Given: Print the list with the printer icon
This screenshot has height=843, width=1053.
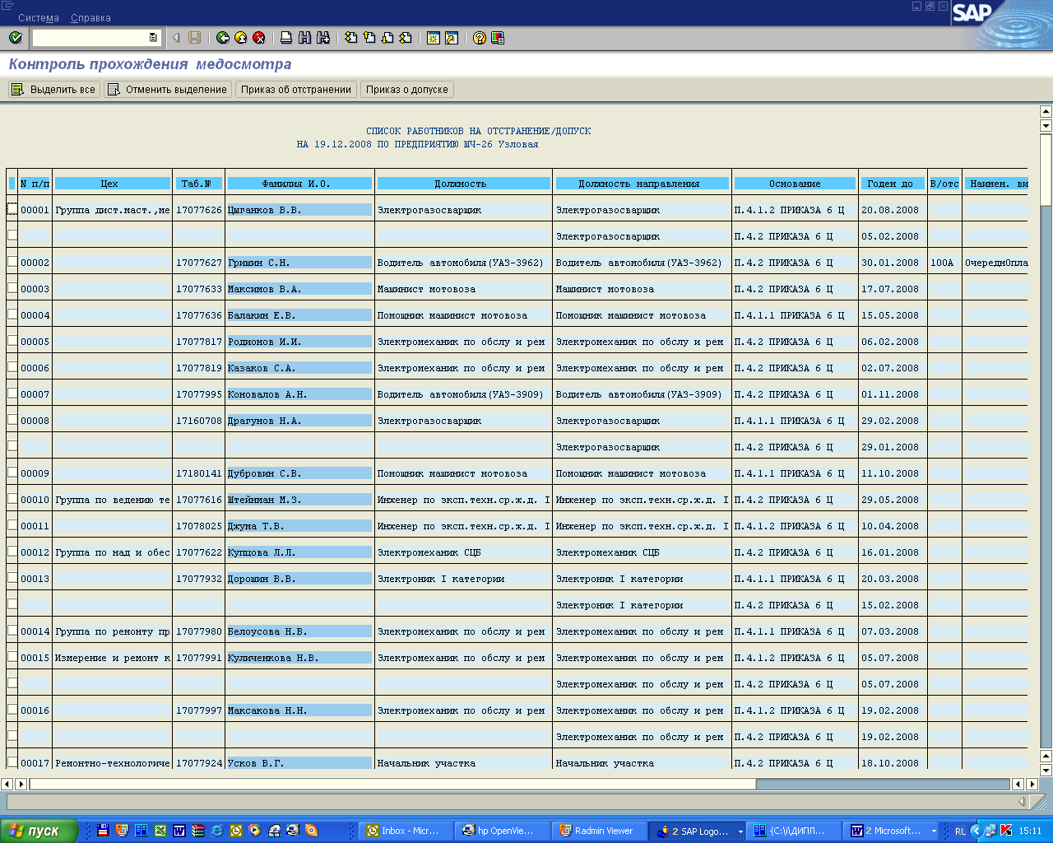Looking at the screenshot, I should click(286, 38).
